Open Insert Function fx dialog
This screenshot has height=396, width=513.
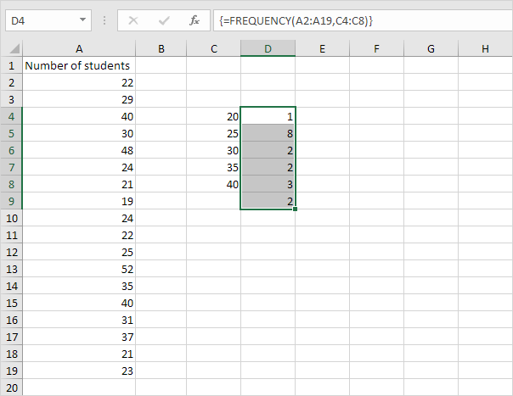pyautogui.click(x=194, y=20)
